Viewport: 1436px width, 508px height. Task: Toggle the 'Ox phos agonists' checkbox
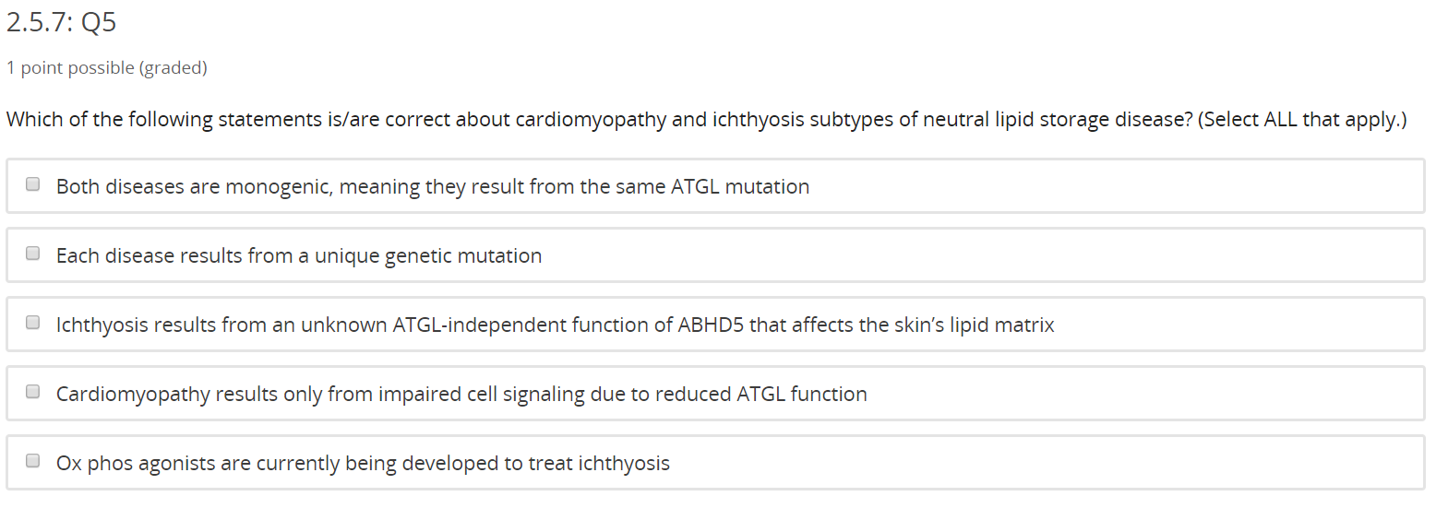tap(33, 461)
